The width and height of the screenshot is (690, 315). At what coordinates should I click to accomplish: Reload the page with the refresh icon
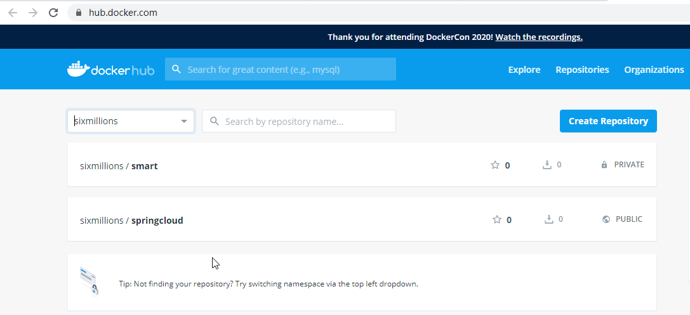(53, 13)
